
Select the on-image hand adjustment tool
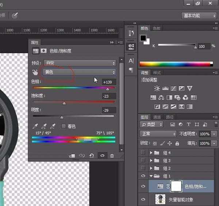click(35, 72)
